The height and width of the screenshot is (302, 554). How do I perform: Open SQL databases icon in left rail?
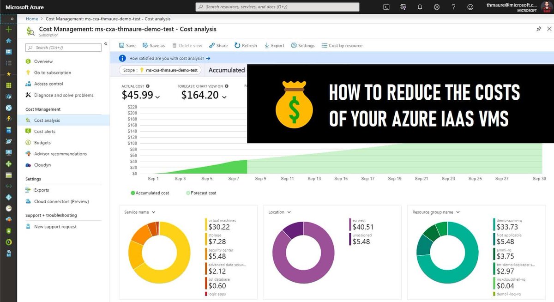click(x=8, y=130)
